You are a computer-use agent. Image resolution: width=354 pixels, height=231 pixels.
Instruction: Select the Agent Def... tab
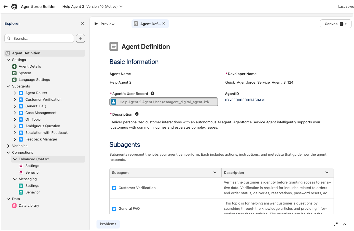point(150,24)
